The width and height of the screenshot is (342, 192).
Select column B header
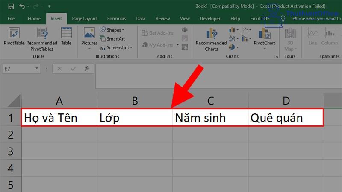click(135, 101)
